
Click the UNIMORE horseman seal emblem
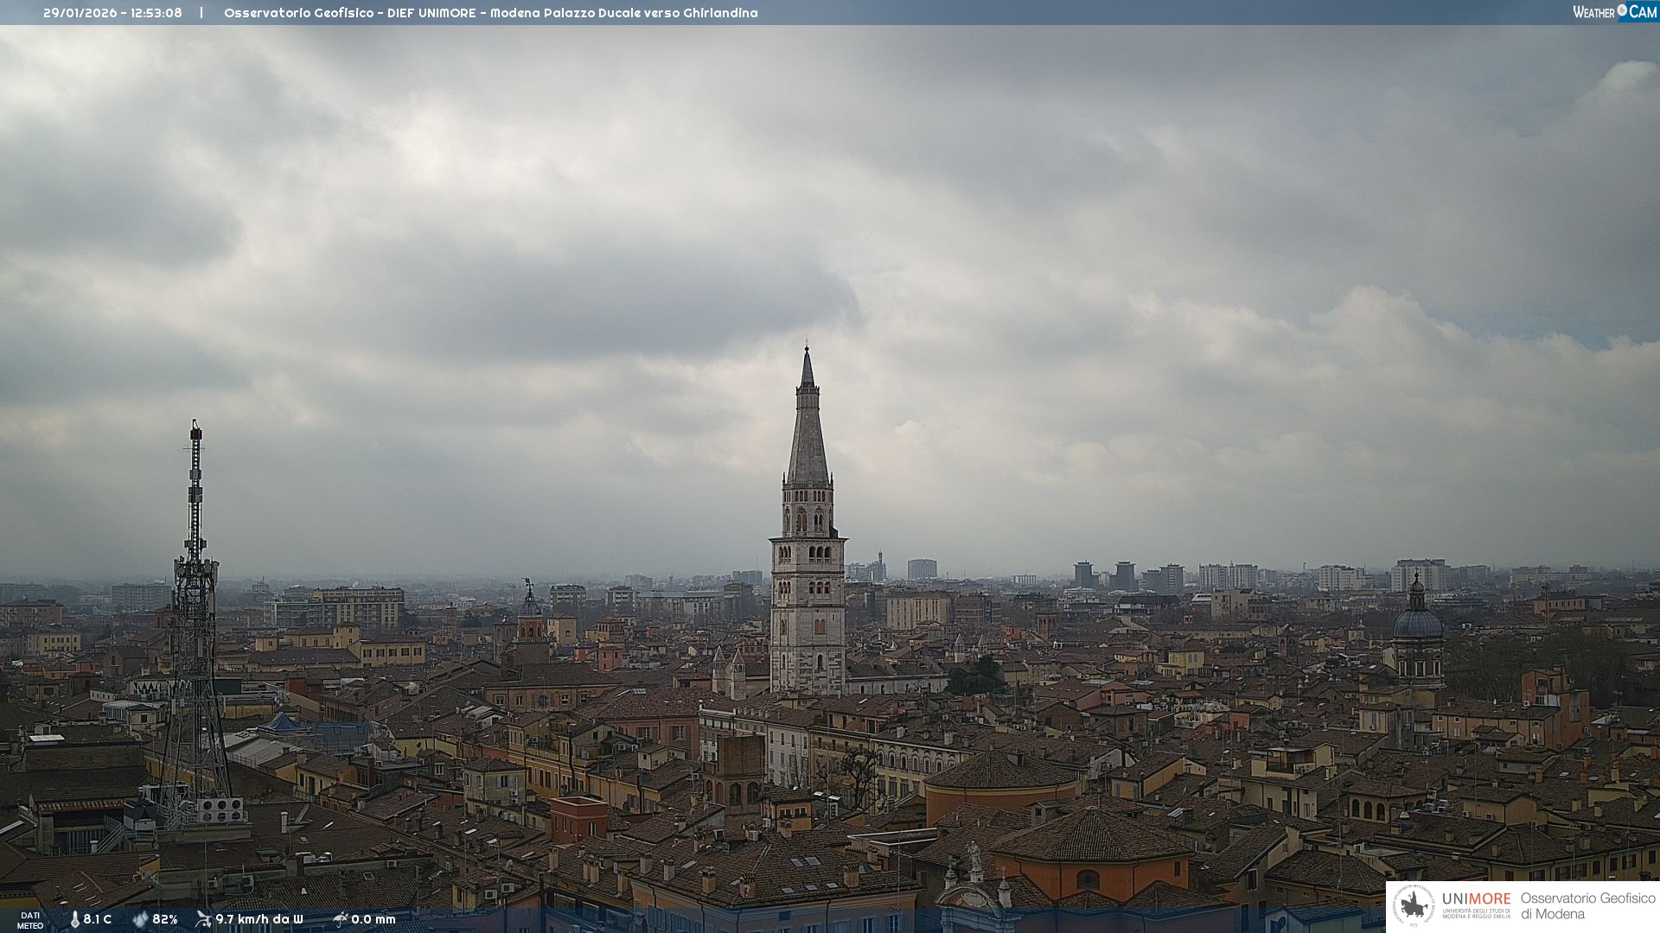pyautogui.click(x=1414, y=906)
